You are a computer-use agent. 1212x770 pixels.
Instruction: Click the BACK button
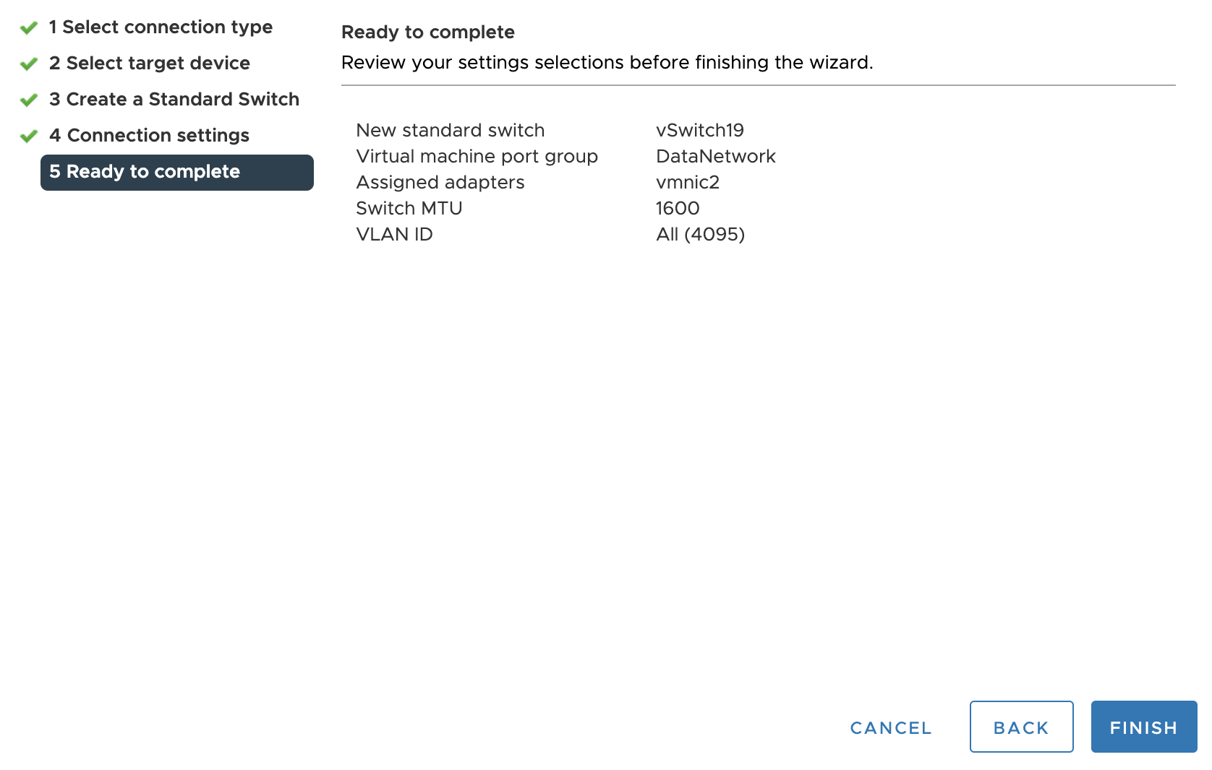(1021, 727)
